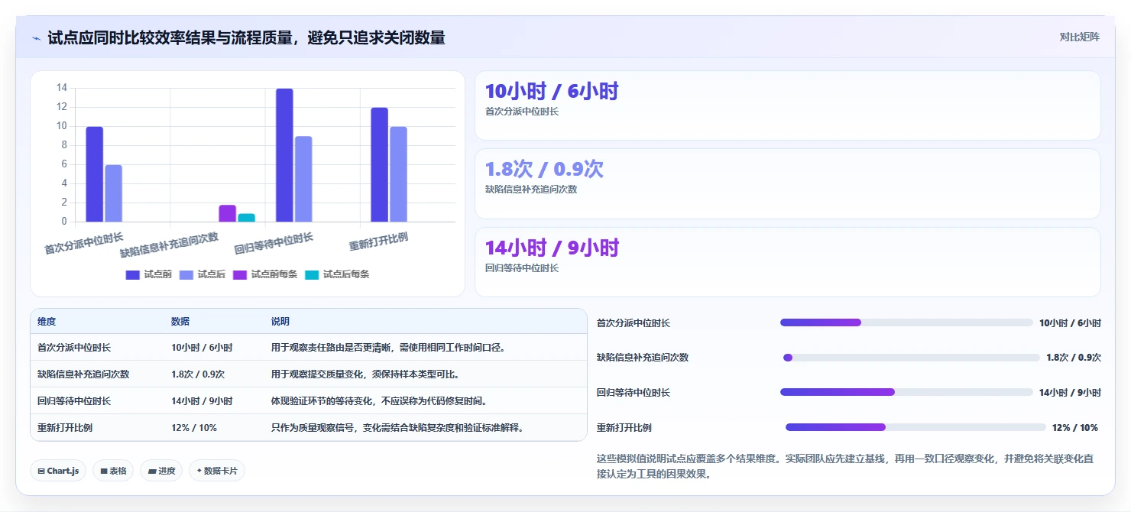1131x512 pixels.
Task: Click the 首次分派中位时长 caption in data card
Action: click(522, 112)
